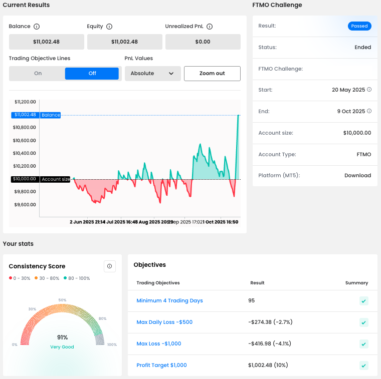Click the Max Loss summary checkmark
381x379 pixels.
coord(364,344)
